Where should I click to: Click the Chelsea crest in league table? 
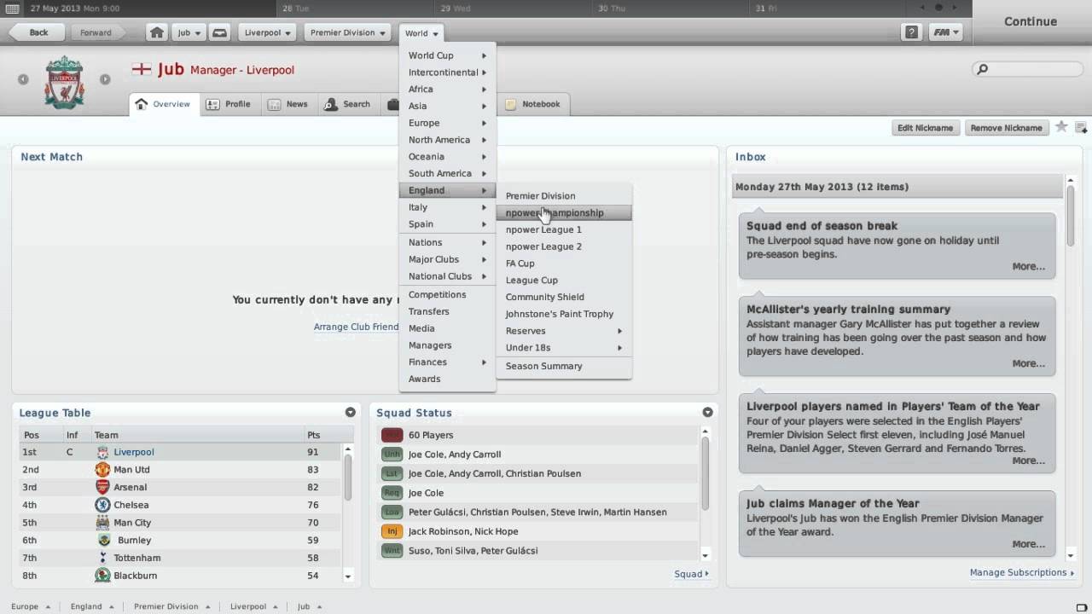pos(102,505)
